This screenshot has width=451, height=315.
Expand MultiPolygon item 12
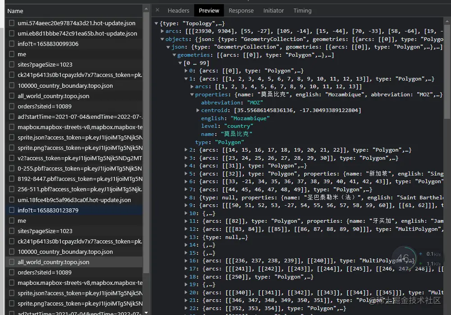(186, 229)
